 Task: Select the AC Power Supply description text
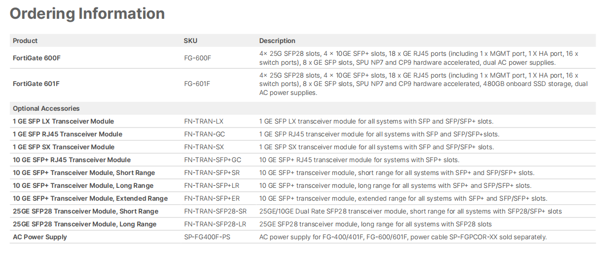(403, 237)
